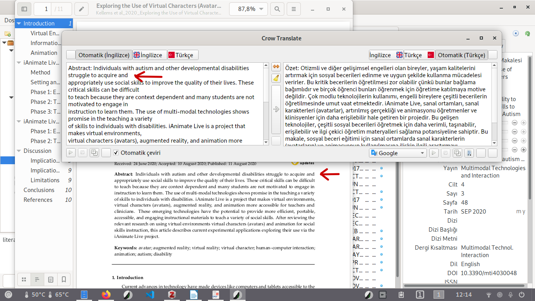Click the microphone tray icon

click(x=511, y=295)
